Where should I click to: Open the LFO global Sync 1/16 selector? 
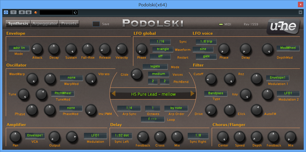pos(160,42)
